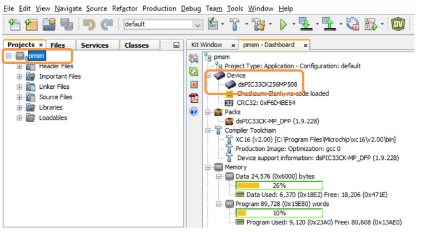
Task: Expand the Loadables folder
Action: (x=19, y=118)
